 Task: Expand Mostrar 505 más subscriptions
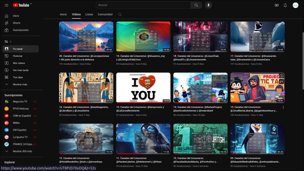pyautogui.click(x=21, y=151)
